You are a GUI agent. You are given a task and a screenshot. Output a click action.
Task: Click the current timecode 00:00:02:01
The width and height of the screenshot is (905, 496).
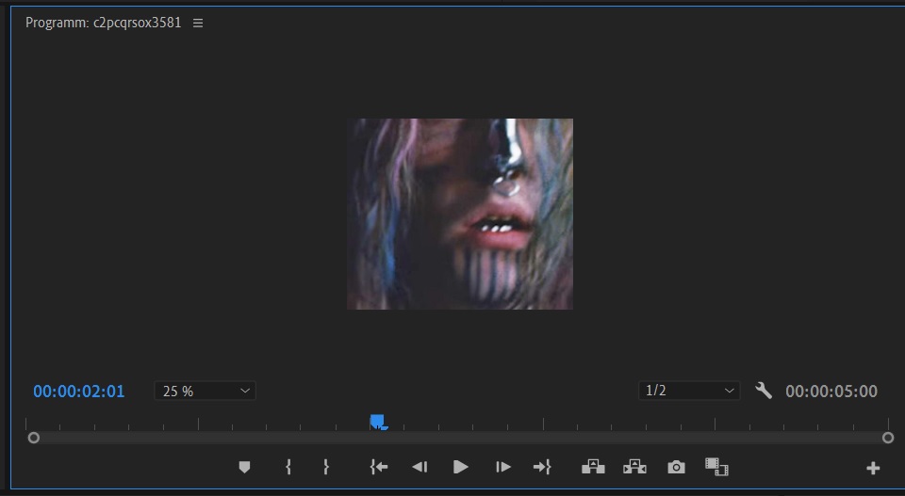pos(79,392)
